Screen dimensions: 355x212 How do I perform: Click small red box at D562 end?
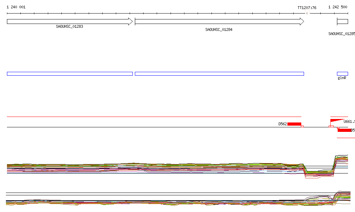click(302, 126)
